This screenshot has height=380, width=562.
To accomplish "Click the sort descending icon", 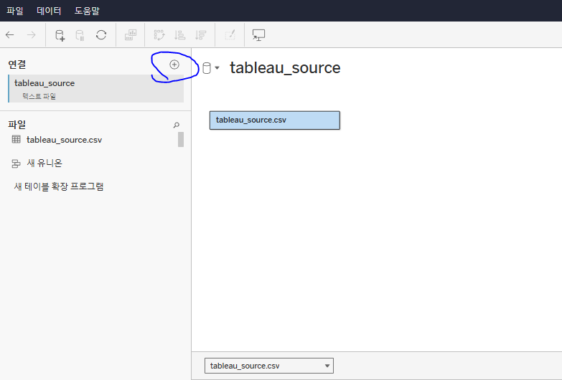I will click(200, 34).
